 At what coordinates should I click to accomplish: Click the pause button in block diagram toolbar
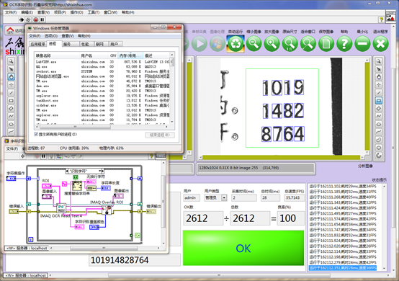click(x=43, y=156)
